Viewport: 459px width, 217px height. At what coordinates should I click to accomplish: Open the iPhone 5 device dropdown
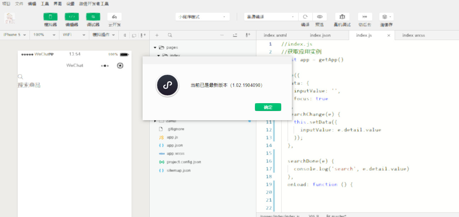(15, 35)
